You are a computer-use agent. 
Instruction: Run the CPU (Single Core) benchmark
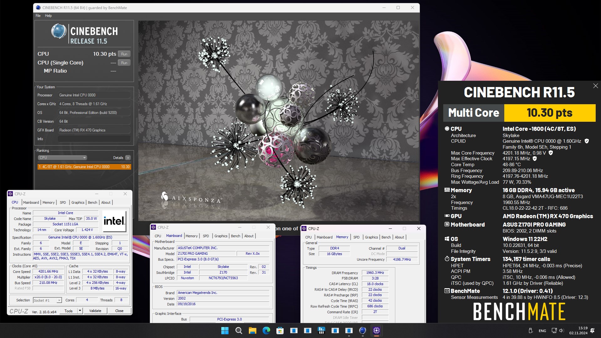124,63
